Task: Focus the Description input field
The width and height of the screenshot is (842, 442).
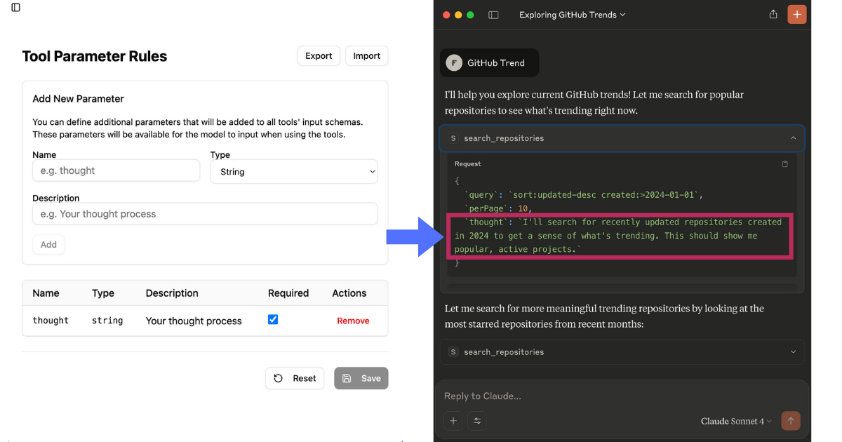Action: (205, 214)
